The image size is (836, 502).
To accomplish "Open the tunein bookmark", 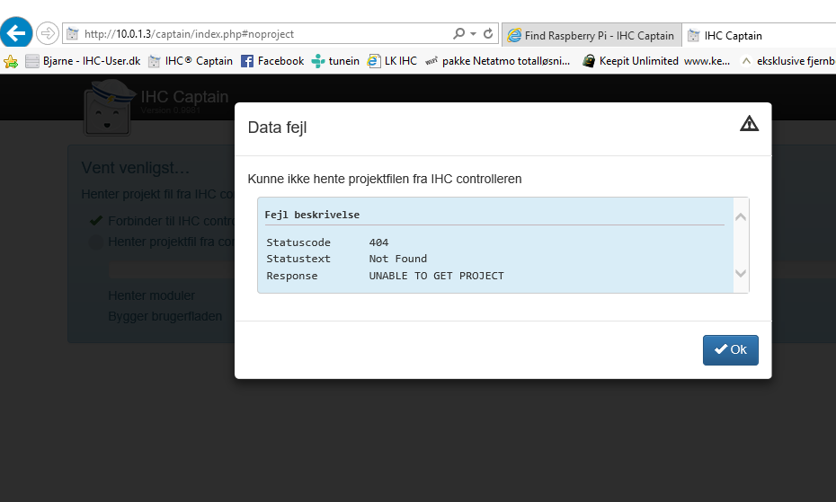I will pyautogui.click(x=335, y=61).
